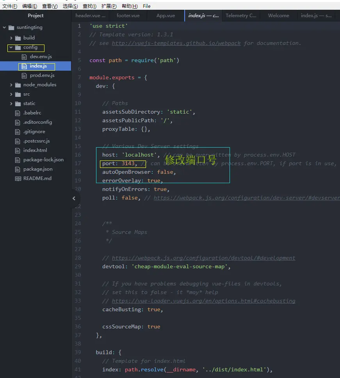Image resolution: width=340 pixels, height=378 pixels.
Task: Click the 'localhost' host value
Action: coord(139,155)
